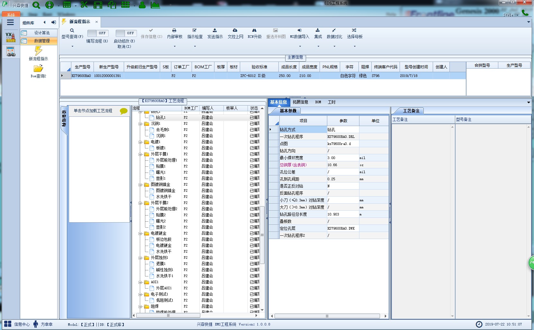
Task: Switch to the 拓展信息 tab
Action: (300, 102)
